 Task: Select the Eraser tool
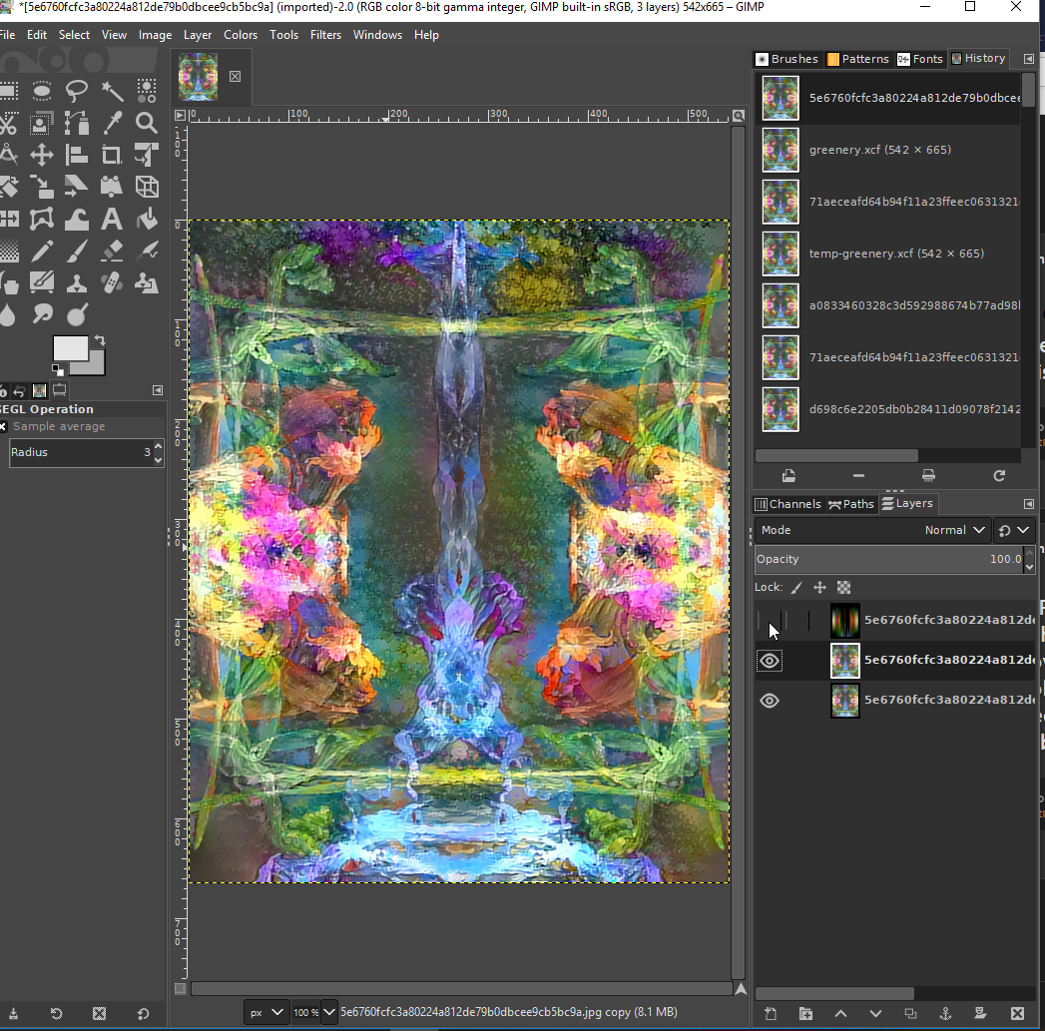[x=112, y=251]
